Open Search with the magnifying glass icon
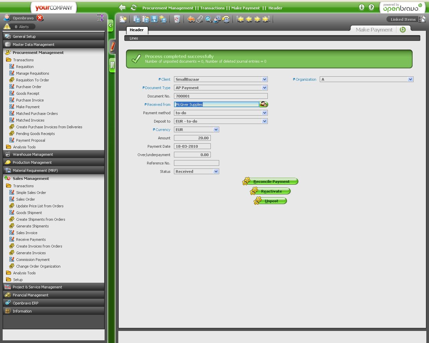This screenshot has height=343, width=429. pos(208,19)
